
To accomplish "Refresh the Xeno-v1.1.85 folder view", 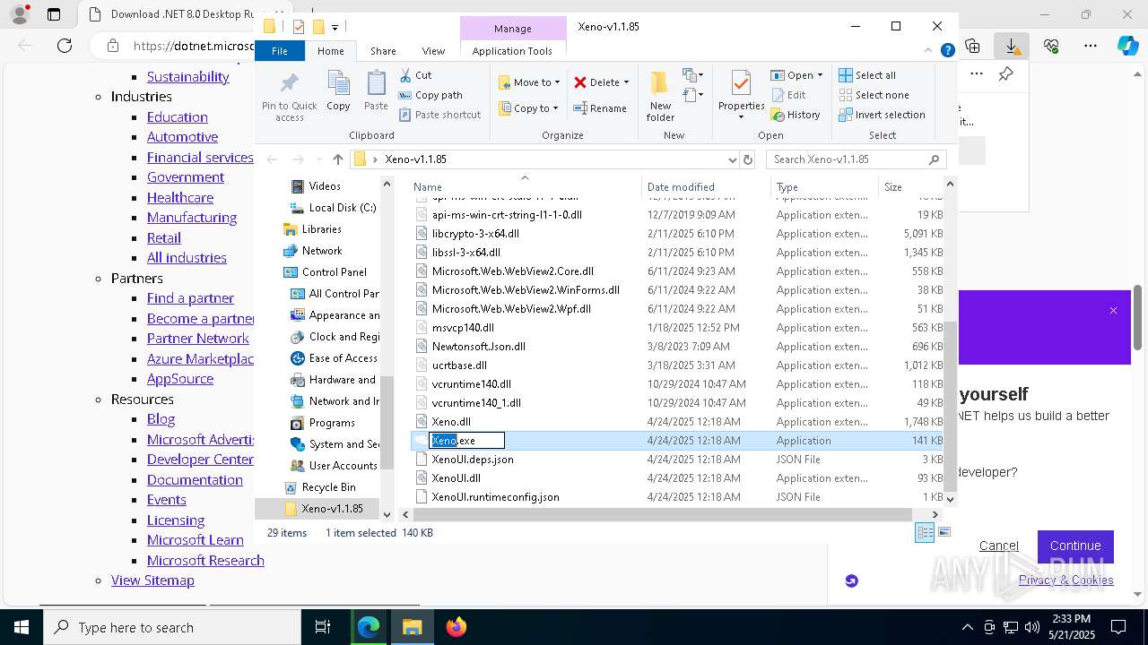I will click(x=748, y=159).
